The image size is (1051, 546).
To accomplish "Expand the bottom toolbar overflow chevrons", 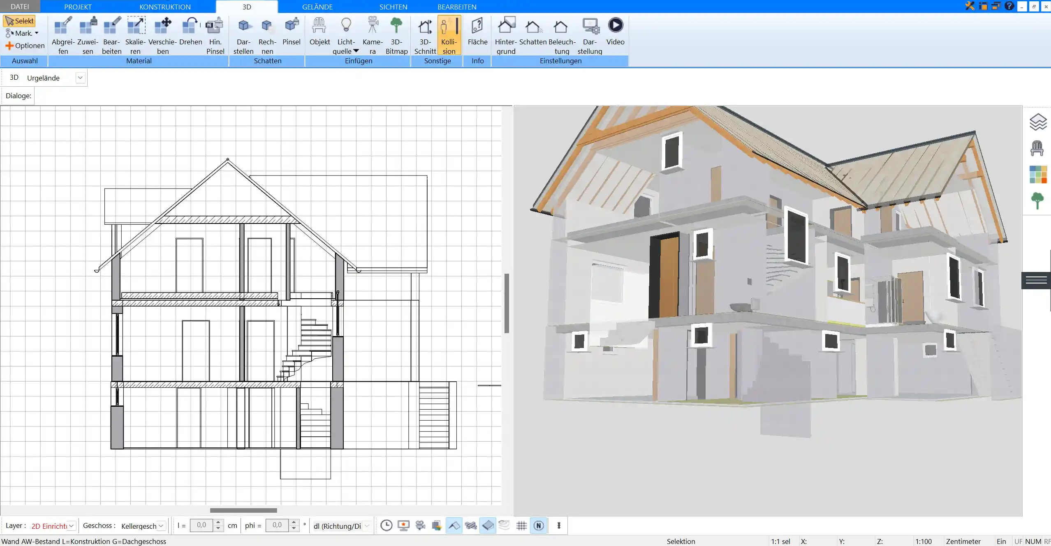I will click(559, 525).
